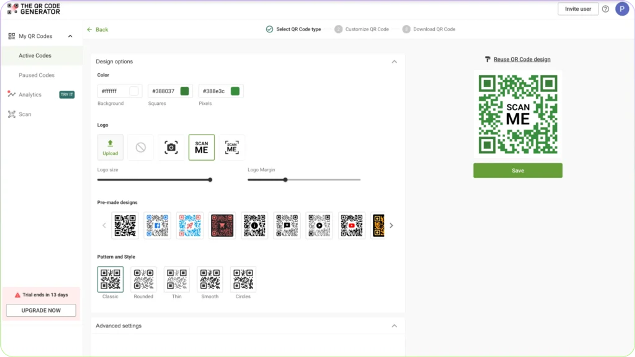Select the play button pre-made design
Image resolution: width=635 pixels, height=357 pixels.
(x=319, y=225)
